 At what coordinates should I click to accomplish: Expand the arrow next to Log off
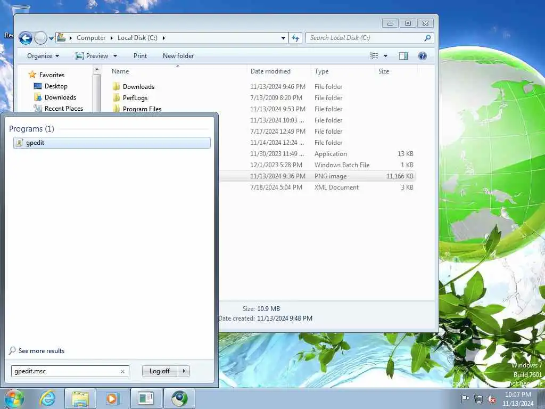click(x=184, y=371)
